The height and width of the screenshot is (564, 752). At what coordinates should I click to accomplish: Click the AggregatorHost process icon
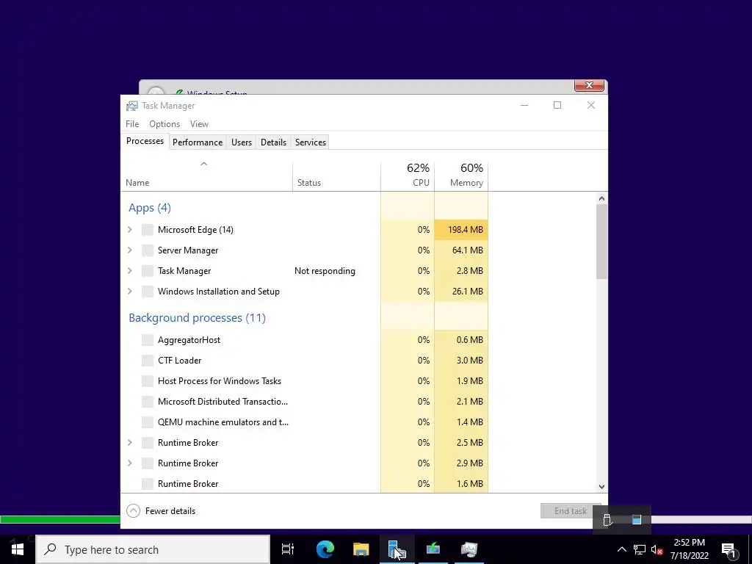(147, 340)
